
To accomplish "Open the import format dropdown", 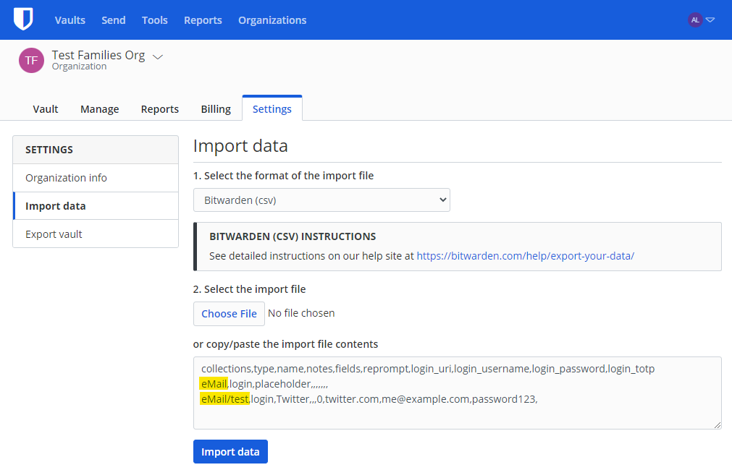I will pos(321,200).
